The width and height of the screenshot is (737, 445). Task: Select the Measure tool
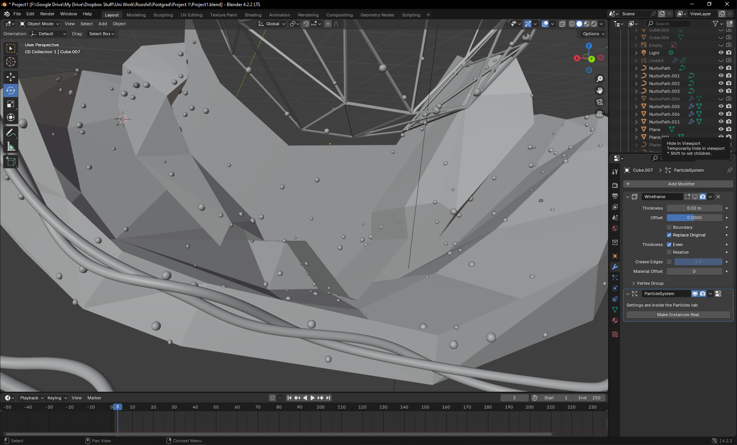[11, 147]
